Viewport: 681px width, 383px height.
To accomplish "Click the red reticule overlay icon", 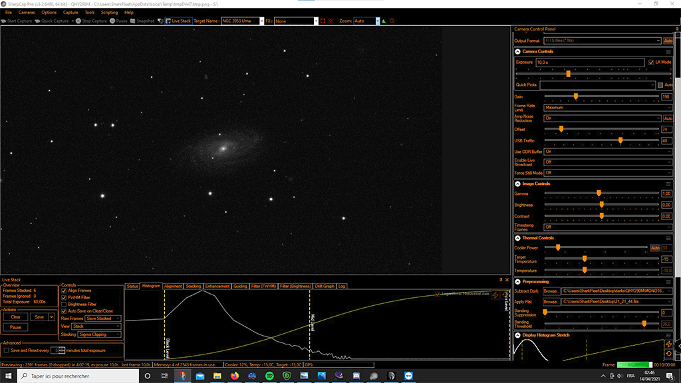I will pos(331,21).
